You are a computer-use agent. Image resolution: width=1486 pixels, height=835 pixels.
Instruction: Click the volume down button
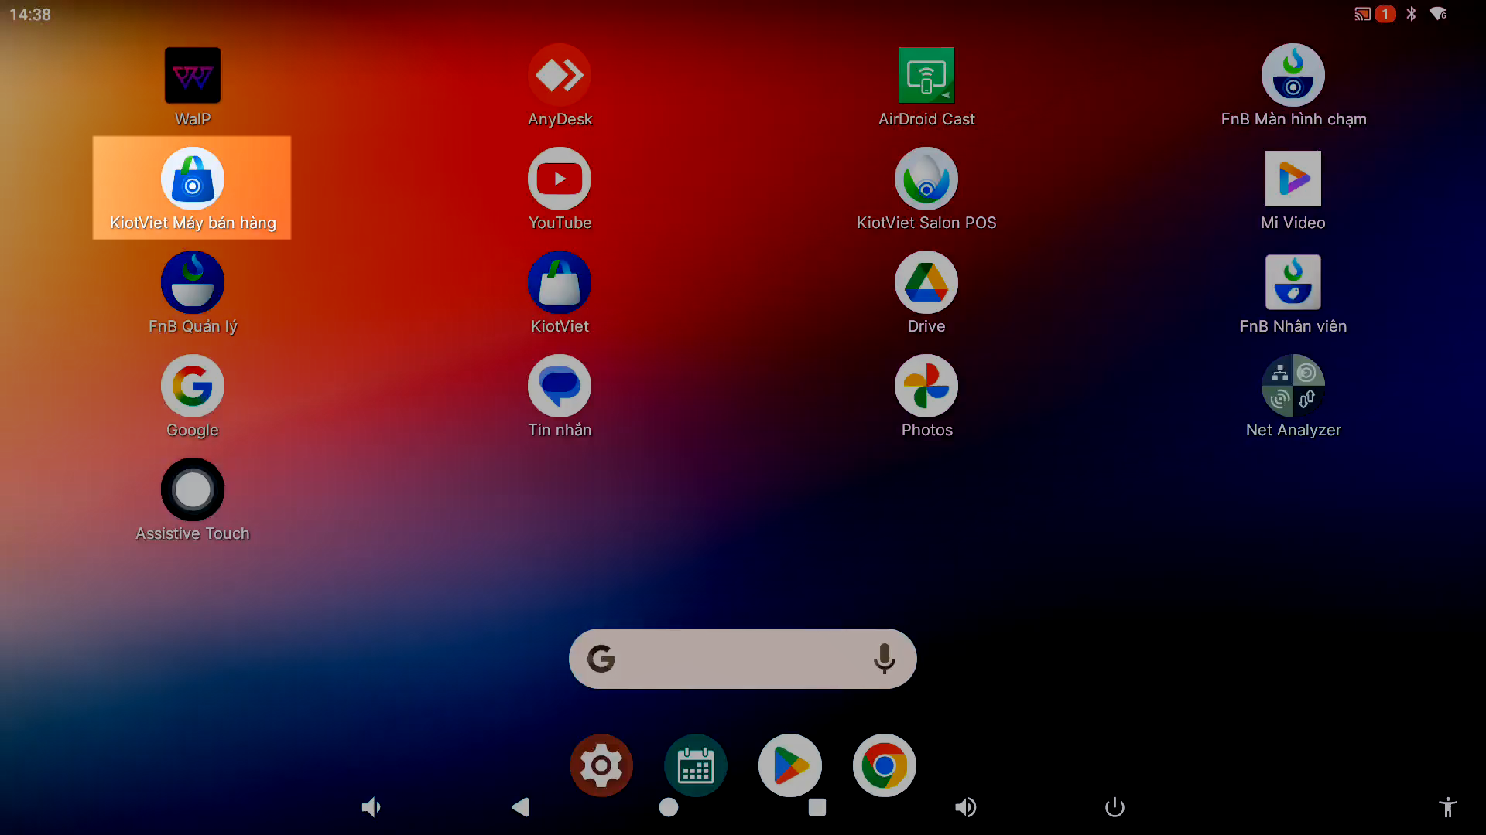coord(371,807)
